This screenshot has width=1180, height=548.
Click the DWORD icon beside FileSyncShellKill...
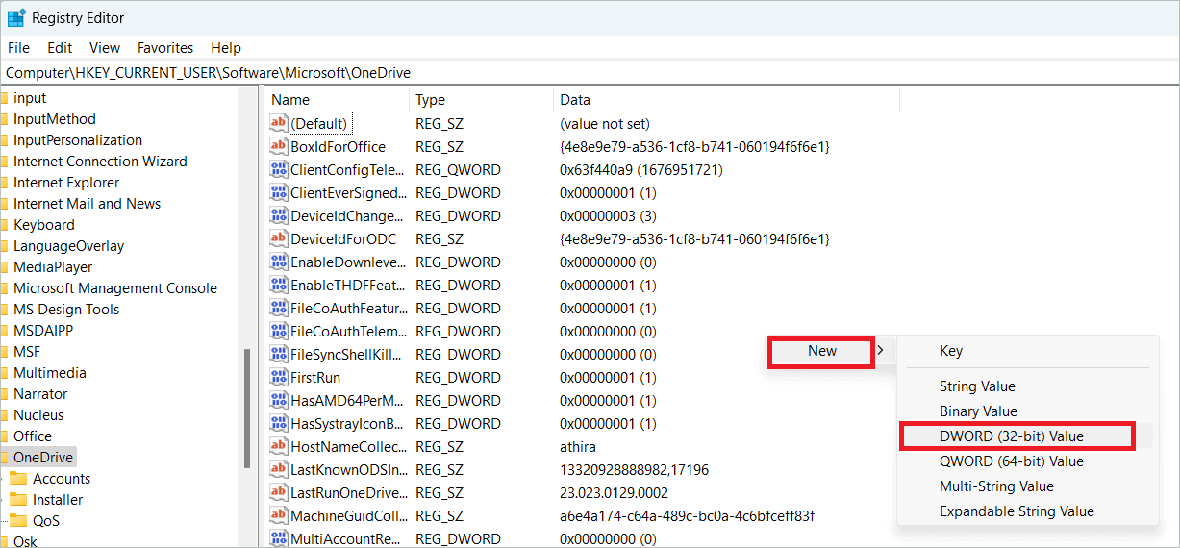[279, 354]
